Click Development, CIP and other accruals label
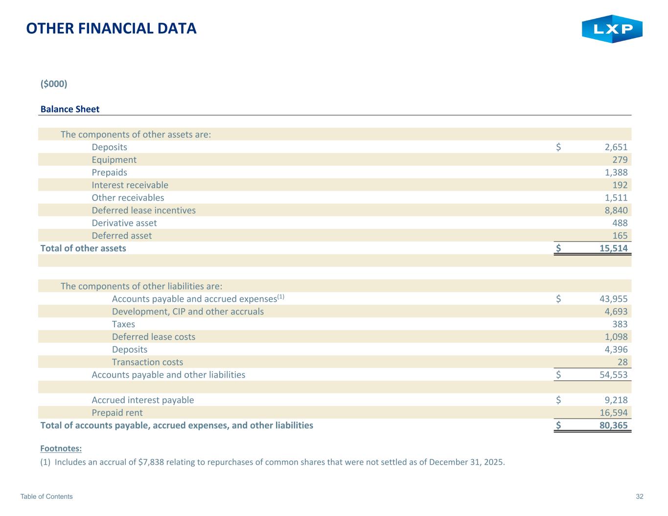The height and width of the screenshot is (516, 668). [187, 312]
